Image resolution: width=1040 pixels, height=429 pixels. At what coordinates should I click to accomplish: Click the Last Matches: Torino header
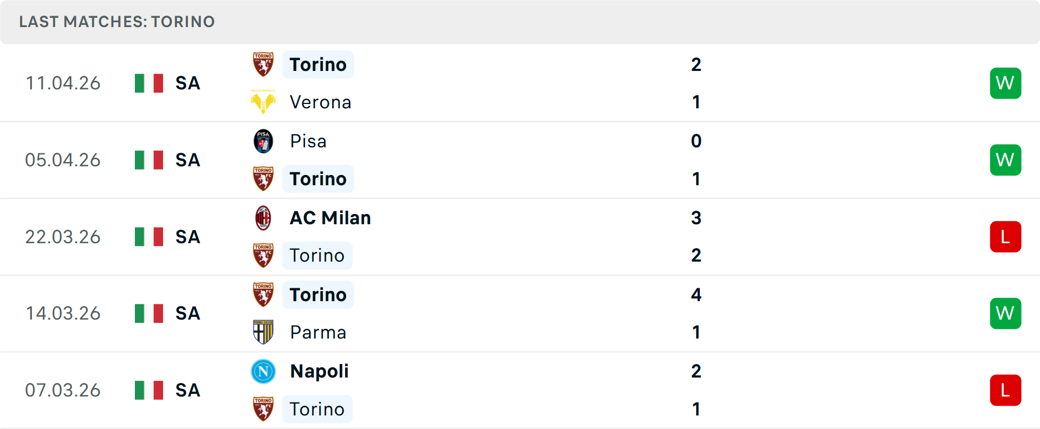[x=117, y=22]
